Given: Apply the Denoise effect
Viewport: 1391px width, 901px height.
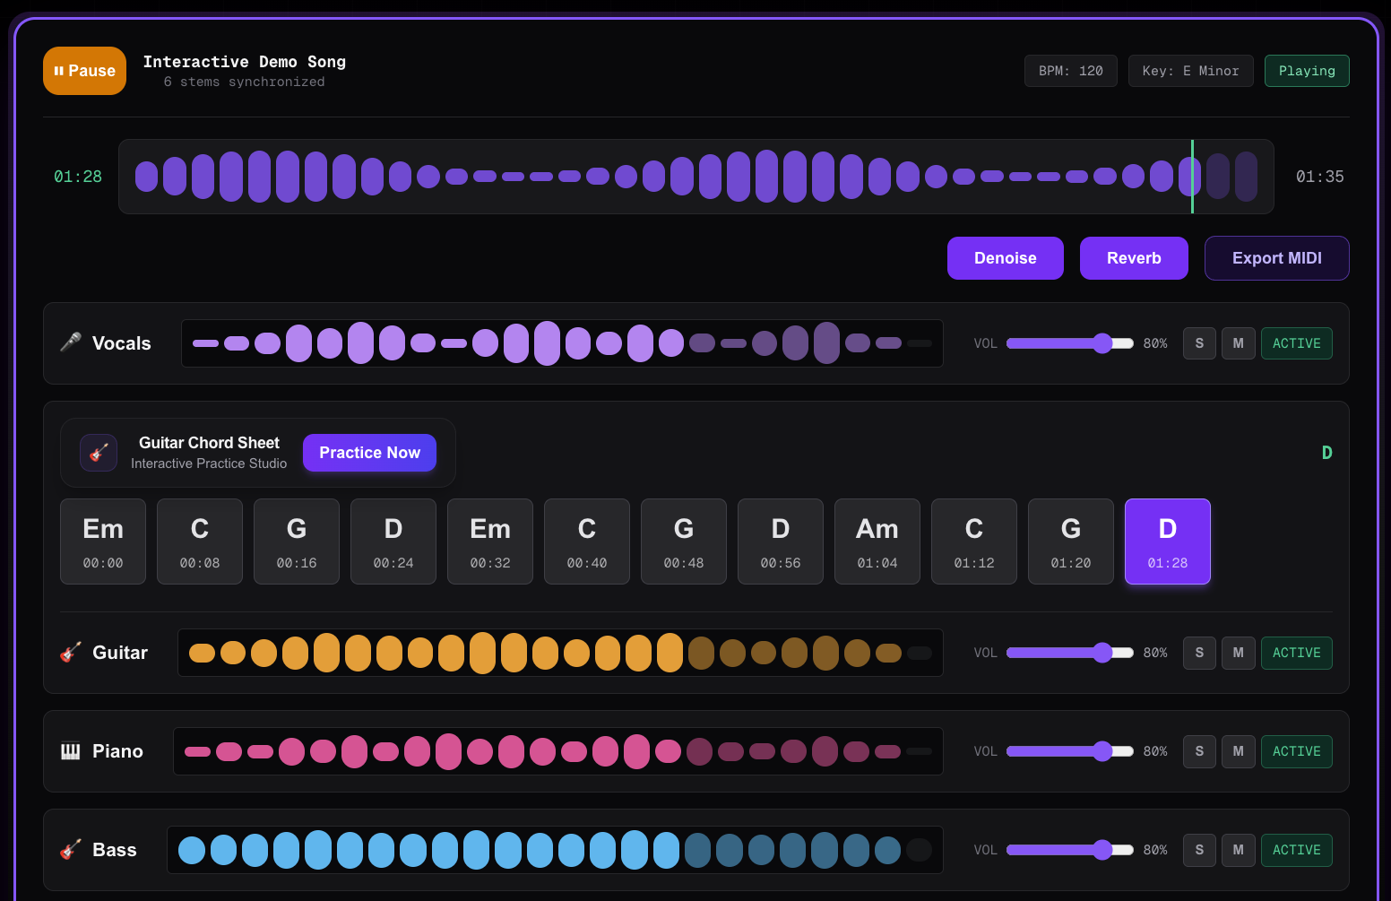Looking at the screenshot, I should click(x=1006, y=258).
